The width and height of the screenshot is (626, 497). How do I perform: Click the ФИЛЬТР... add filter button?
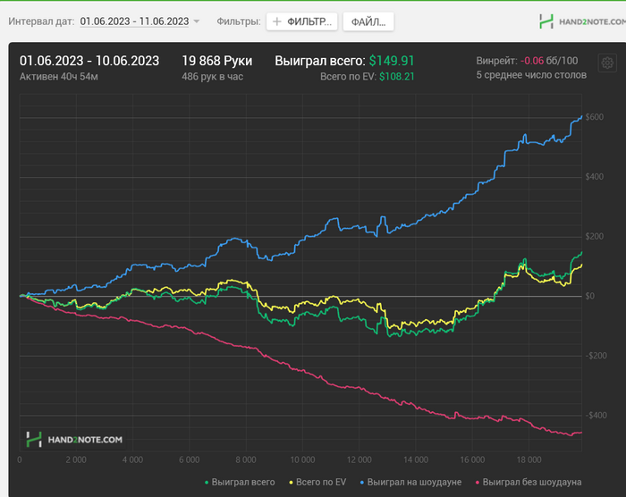[302, 21]
